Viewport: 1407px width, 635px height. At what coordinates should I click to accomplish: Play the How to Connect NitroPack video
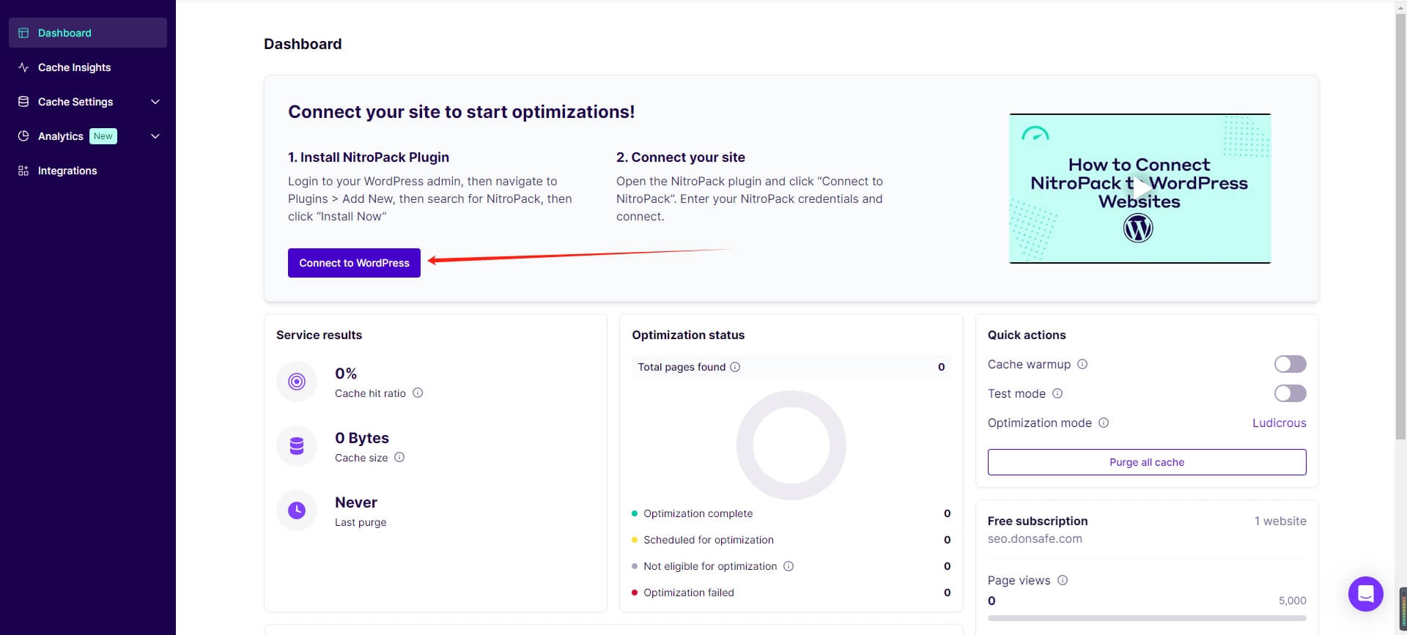(1140, 187)
